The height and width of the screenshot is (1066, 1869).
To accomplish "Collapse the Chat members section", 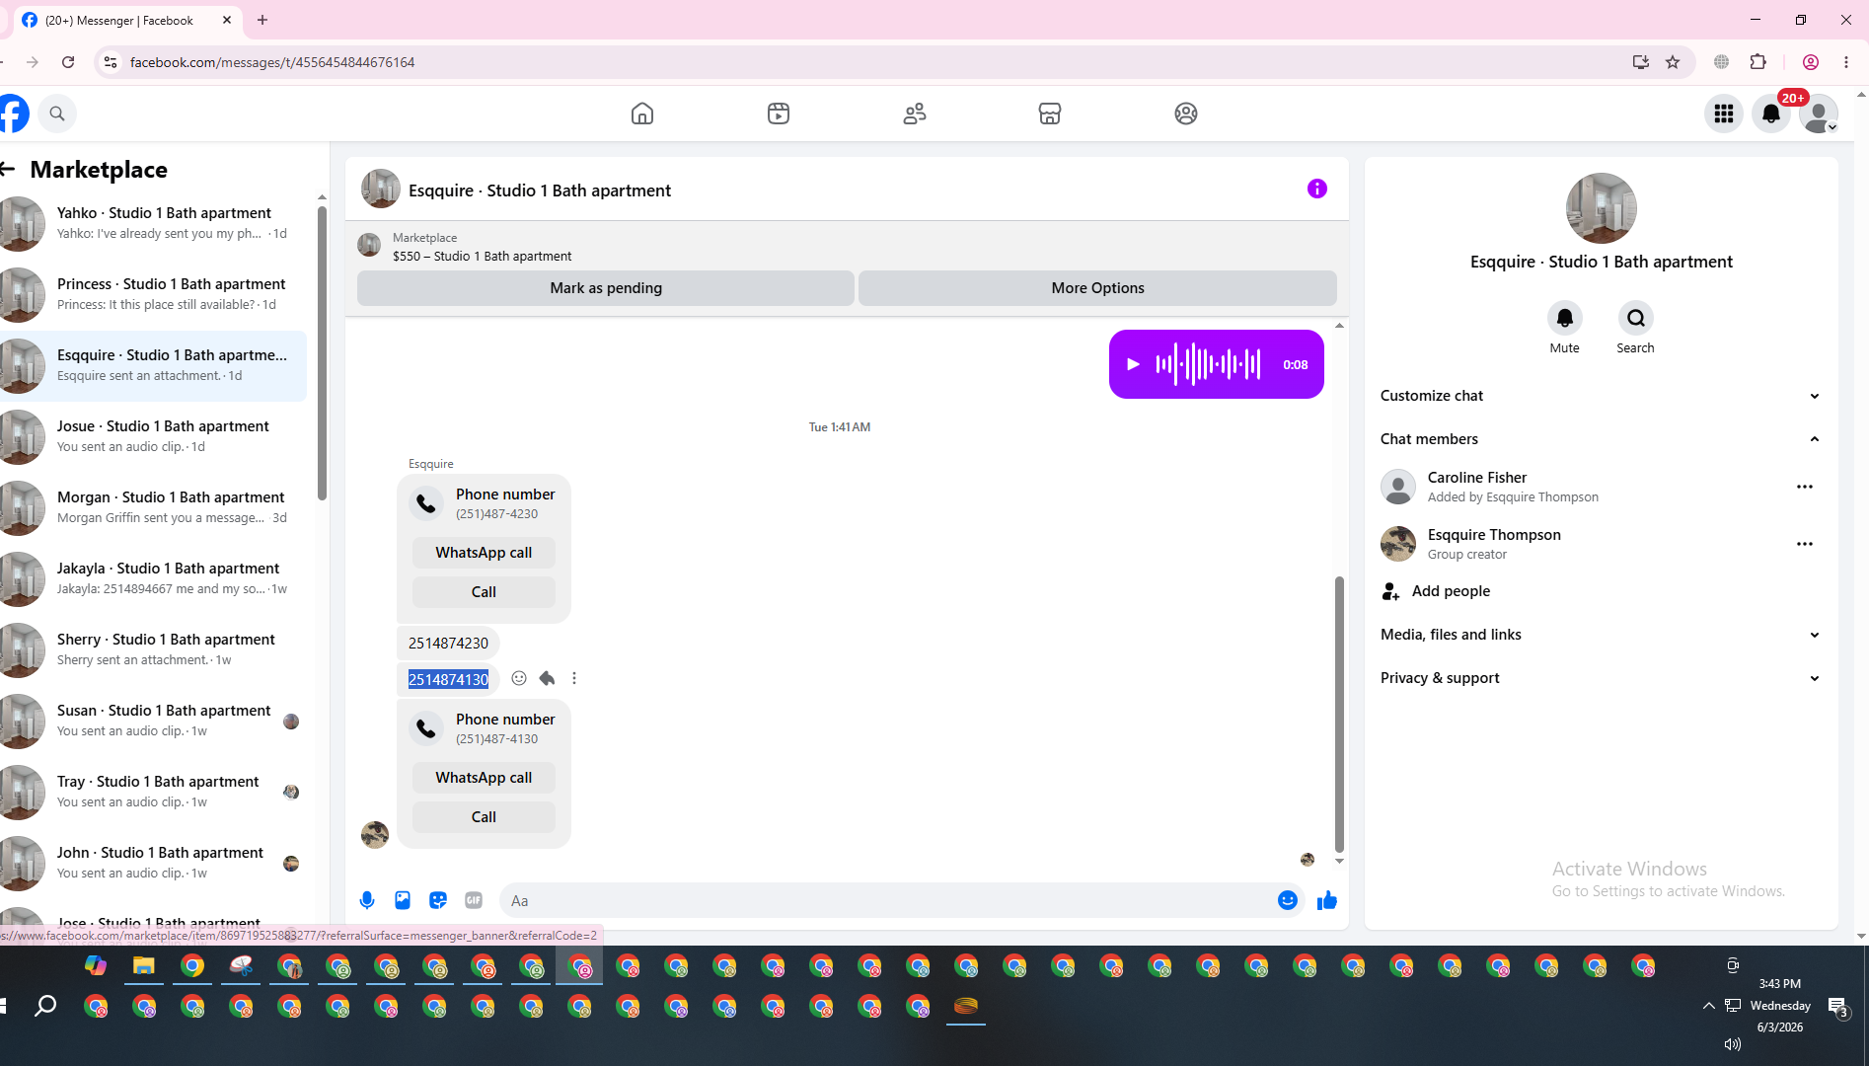I will point(1600,439).
